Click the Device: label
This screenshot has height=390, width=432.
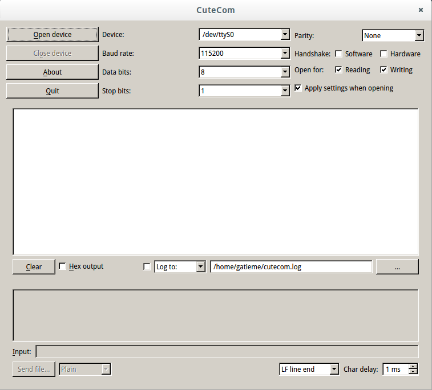click(x=113, y=35)
